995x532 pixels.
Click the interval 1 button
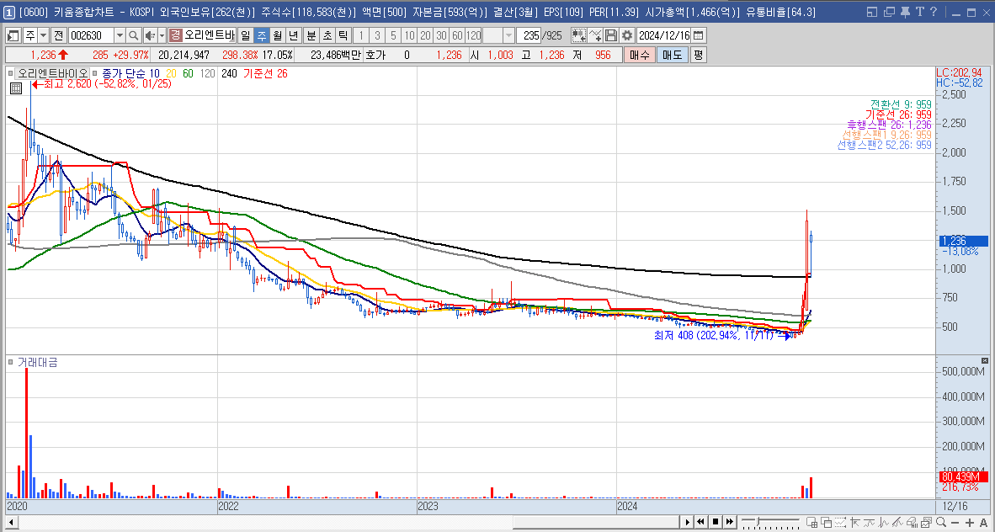click(361, 35)
